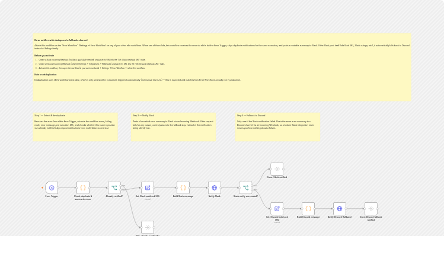Click the Skip: already notified no-op node
444x267 pixels.
click(x=148, y=227)
